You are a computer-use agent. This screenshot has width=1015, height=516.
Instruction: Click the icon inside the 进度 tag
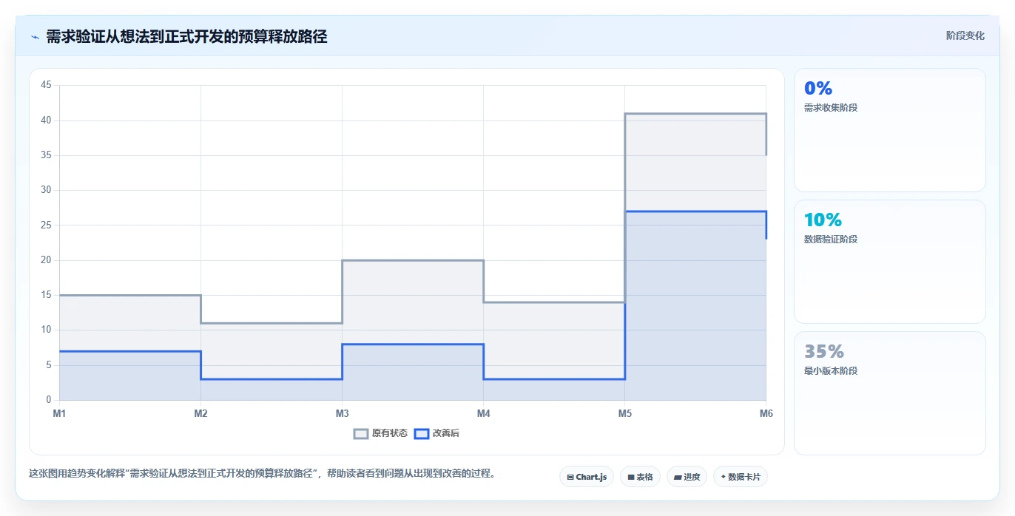tap(678, 478)
